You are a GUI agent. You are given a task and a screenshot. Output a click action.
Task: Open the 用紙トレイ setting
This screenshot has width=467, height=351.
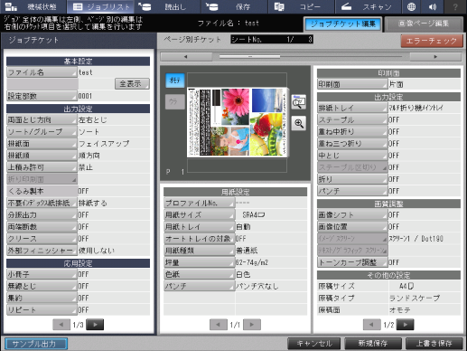click(x=200, y=227)
